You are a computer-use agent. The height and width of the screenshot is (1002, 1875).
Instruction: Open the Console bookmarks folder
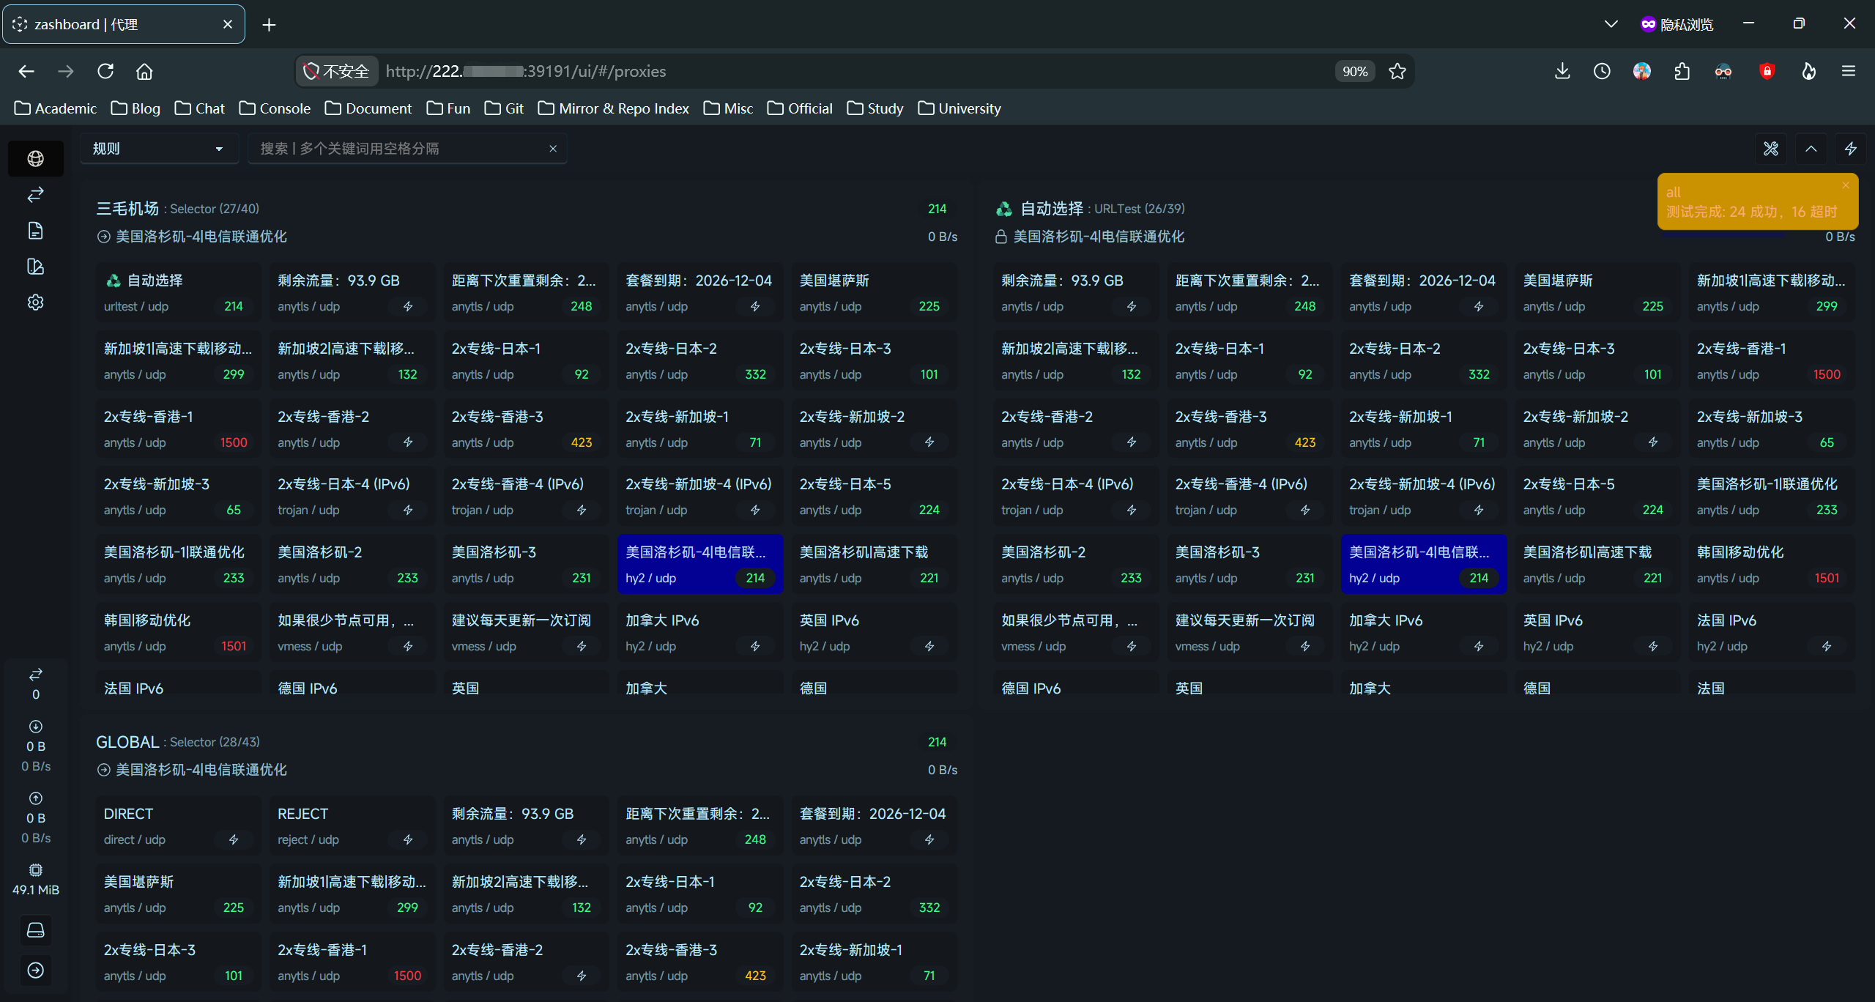coord(275,108)
